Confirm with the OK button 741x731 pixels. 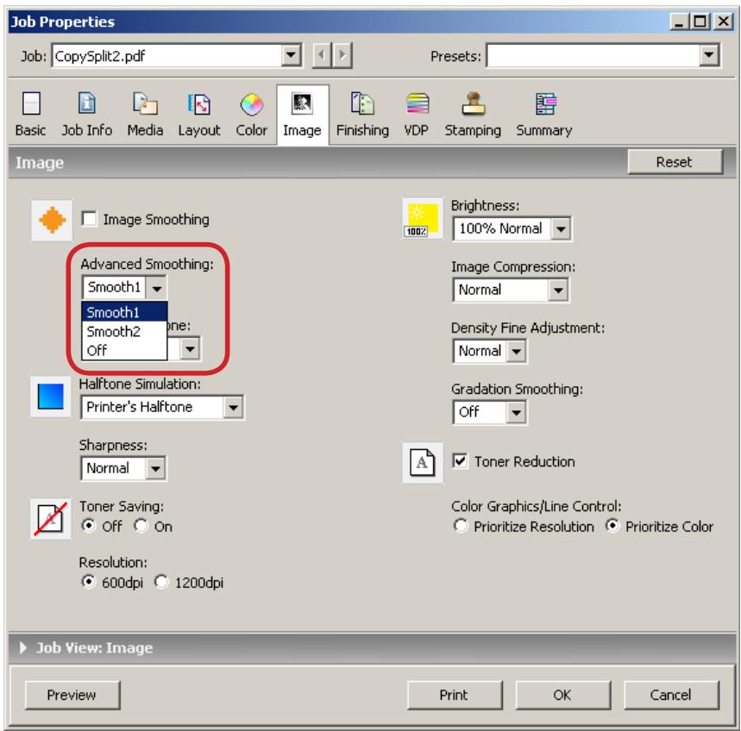(562, 695)
